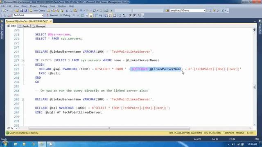Click 'Query executed successfully' status text
Image resolution: width=262 pixels, height=147 pixels.
pyautogui.click(x=24, y=133)
